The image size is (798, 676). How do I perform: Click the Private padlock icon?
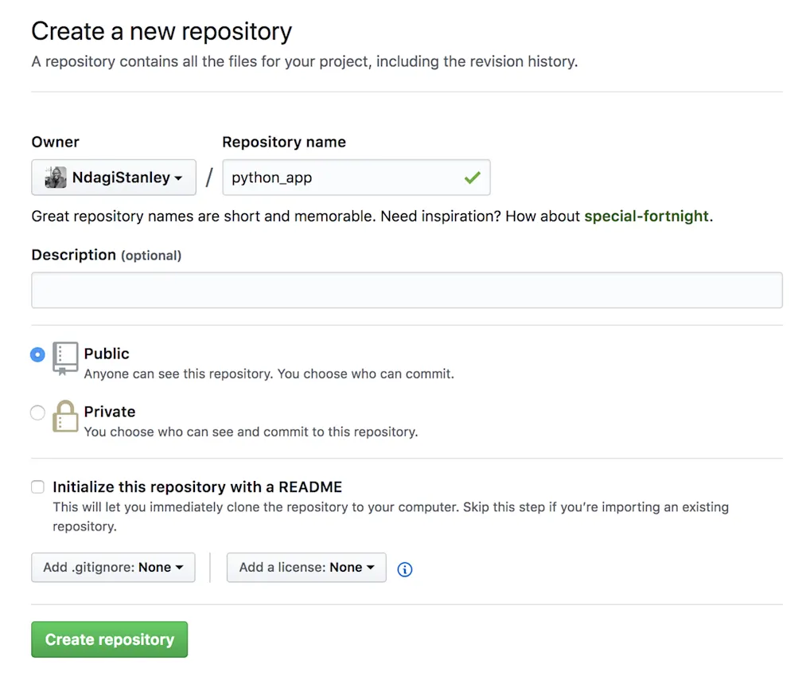(65, 416)
